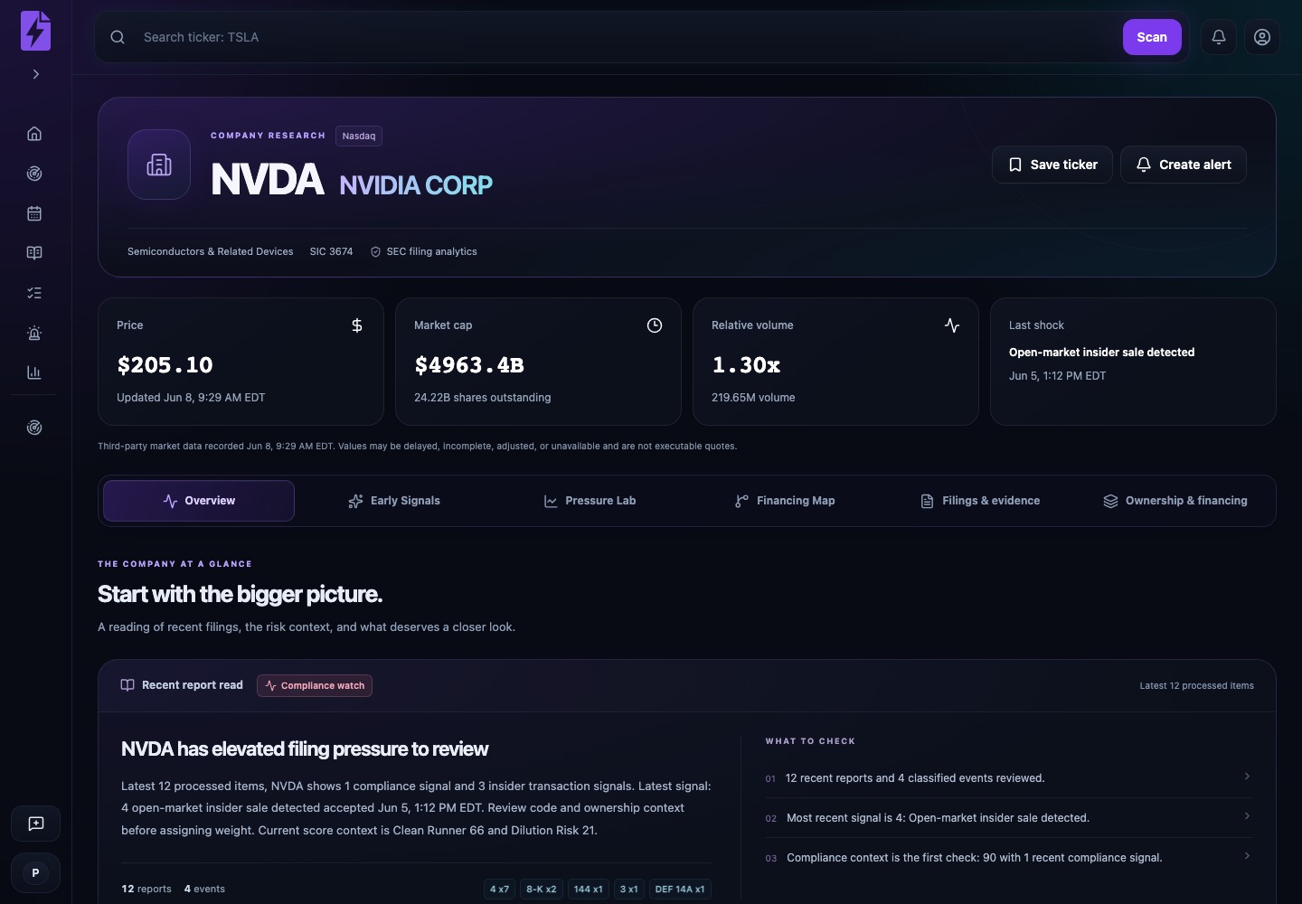Click the 219.65M volume text
This screenshot has width=1302, height=904.
753,398
